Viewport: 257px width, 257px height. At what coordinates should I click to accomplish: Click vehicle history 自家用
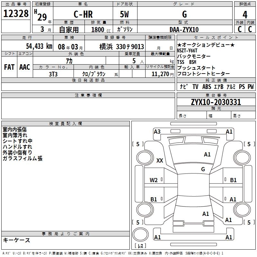pyautogui.click(x=69, y=30)
